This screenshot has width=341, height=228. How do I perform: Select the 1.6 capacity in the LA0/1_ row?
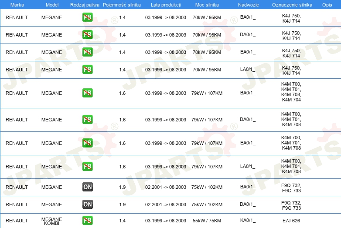pos(122,167)
